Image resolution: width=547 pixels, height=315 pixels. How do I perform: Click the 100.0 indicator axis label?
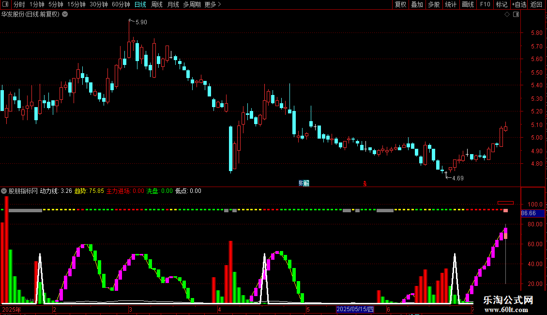pos(535,205)
